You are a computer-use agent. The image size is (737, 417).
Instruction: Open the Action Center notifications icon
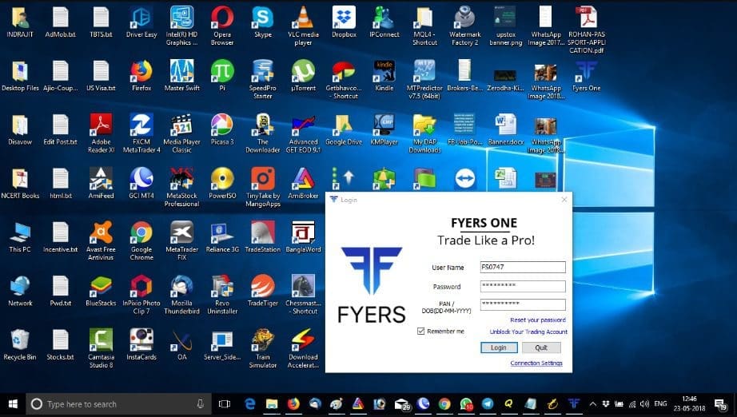[x=720, y=404]
